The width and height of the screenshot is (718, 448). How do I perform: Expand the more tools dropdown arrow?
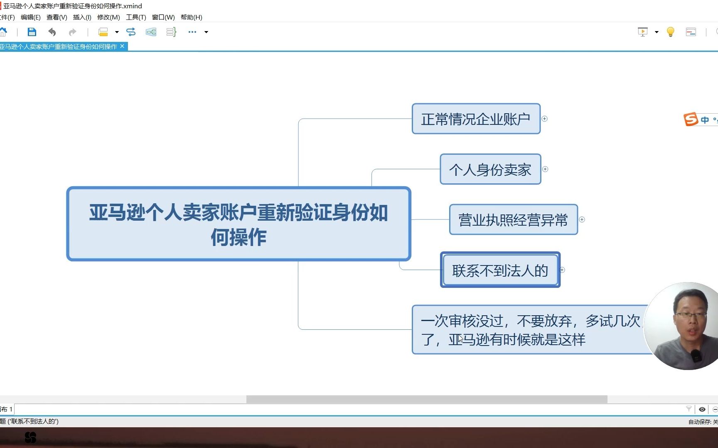pyautogui.click(x=206, y=32)
